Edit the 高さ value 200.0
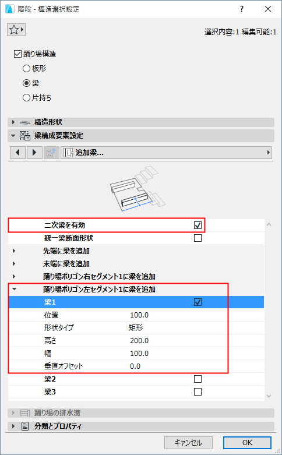Image resolution: width=282 pixels, height=455 pixels. (x=139, y=341)
